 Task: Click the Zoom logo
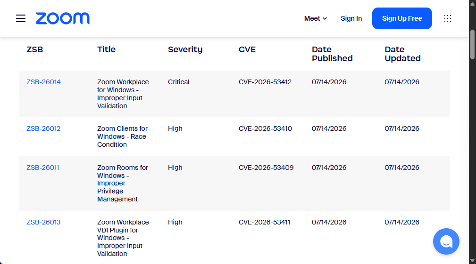tap(63, 18)
